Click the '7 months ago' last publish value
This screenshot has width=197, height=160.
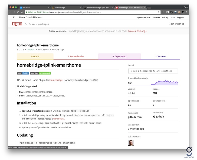tap(136, 129)
